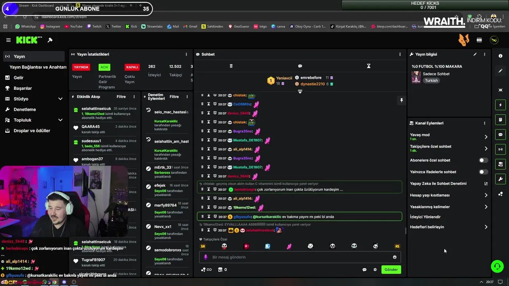Click İzleyici Yönlendir option

tap(425, 217)
